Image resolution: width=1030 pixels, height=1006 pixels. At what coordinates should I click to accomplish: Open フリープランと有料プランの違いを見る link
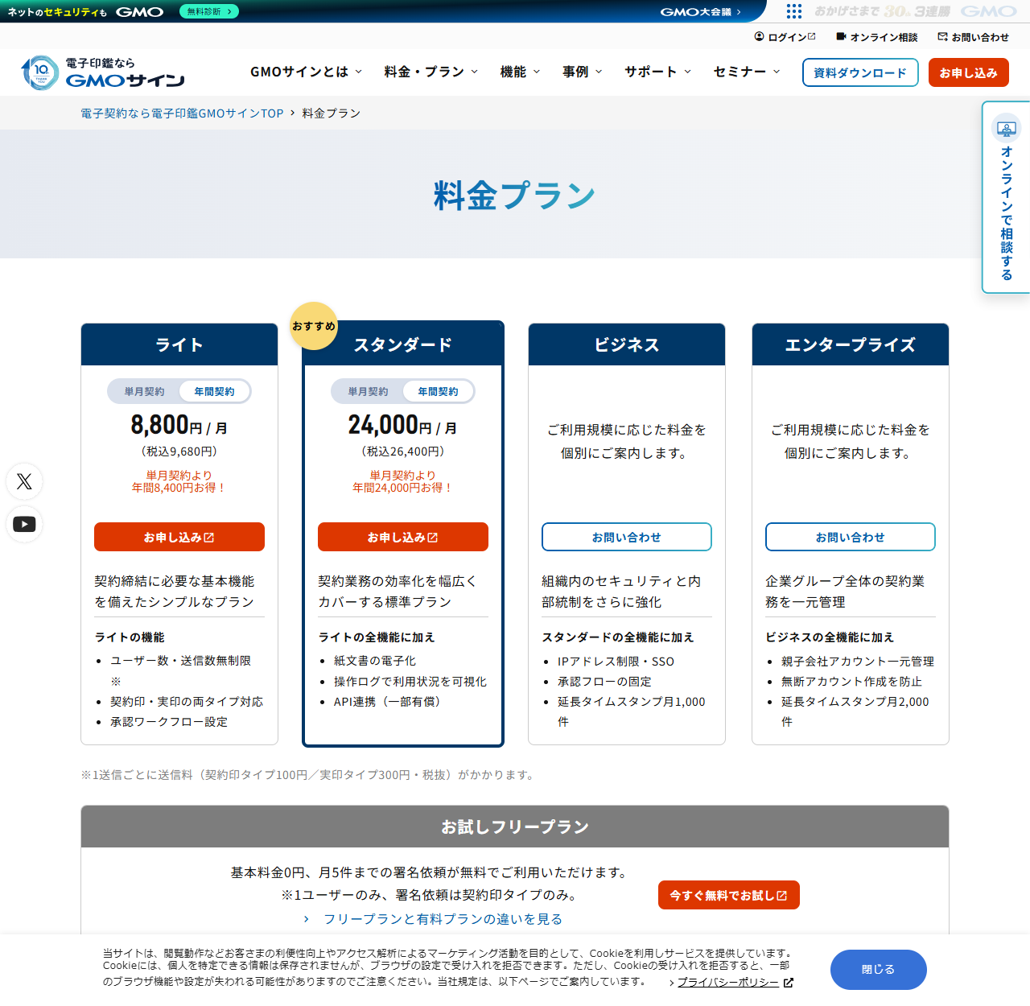pos(434,919)
